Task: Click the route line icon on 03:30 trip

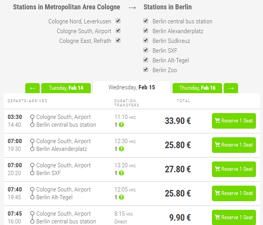Action: [32, 121]
